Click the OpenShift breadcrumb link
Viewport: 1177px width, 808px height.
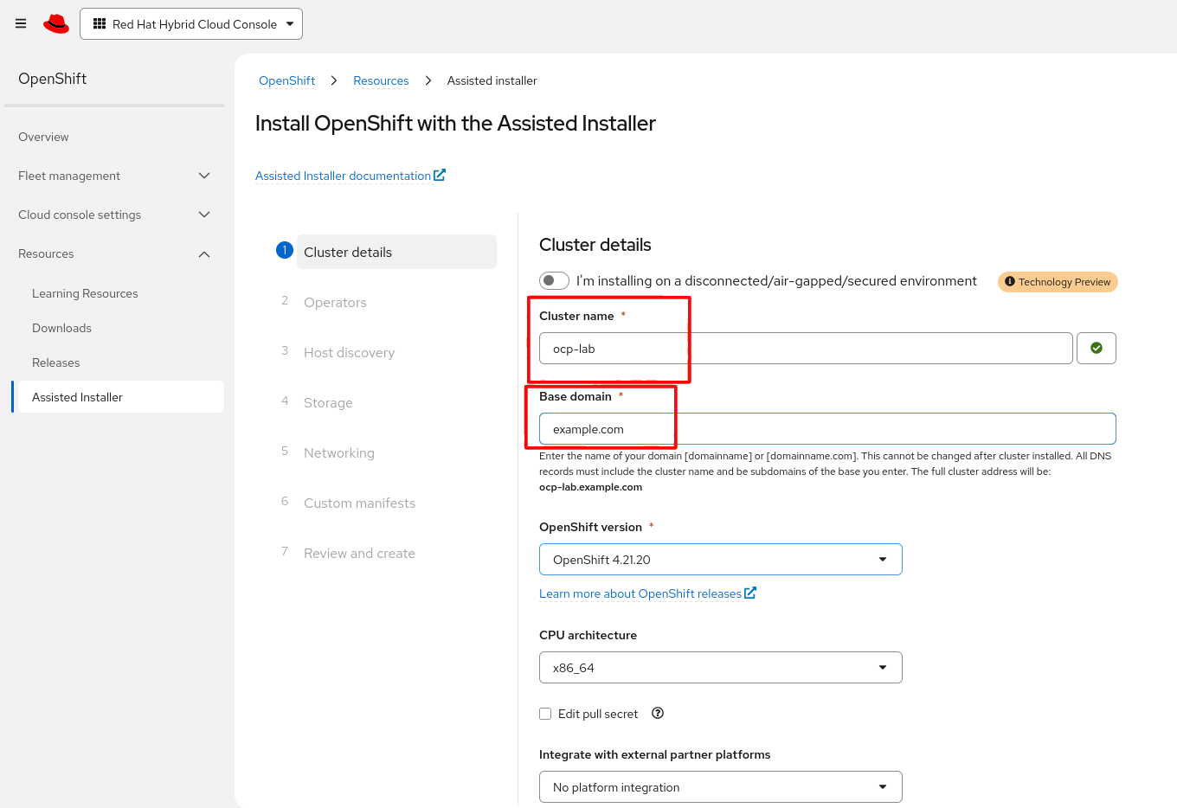tap(287, 80)
